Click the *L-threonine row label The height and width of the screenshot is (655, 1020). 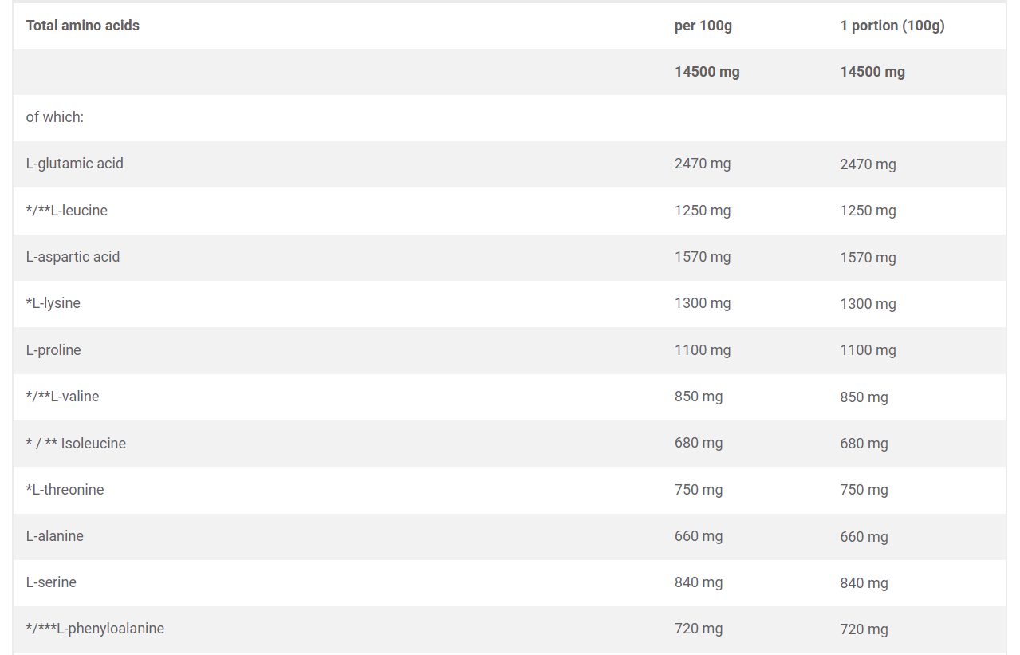(65, 490)
